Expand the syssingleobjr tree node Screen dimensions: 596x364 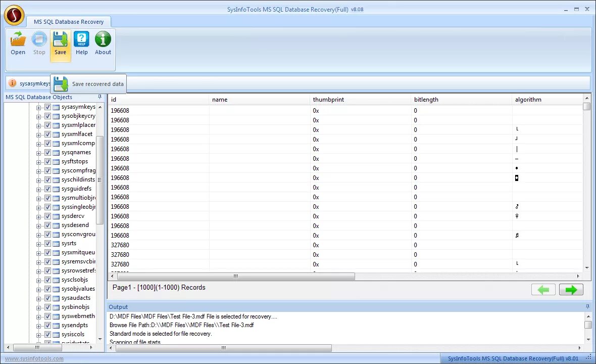[38, 208]
